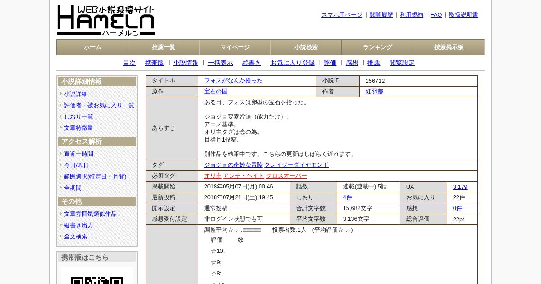Open 全期間 access analysis
The image size is (541, 284).
click(x=73, y=188)
